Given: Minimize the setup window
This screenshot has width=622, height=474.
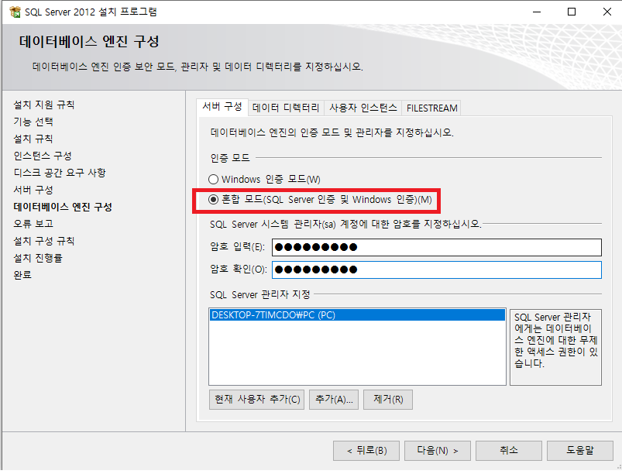Looking at the screenshot, I should coord(537,12).
